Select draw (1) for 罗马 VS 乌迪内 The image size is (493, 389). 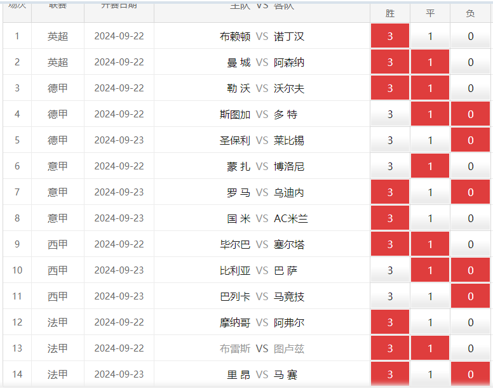click(x=430, y=192)
